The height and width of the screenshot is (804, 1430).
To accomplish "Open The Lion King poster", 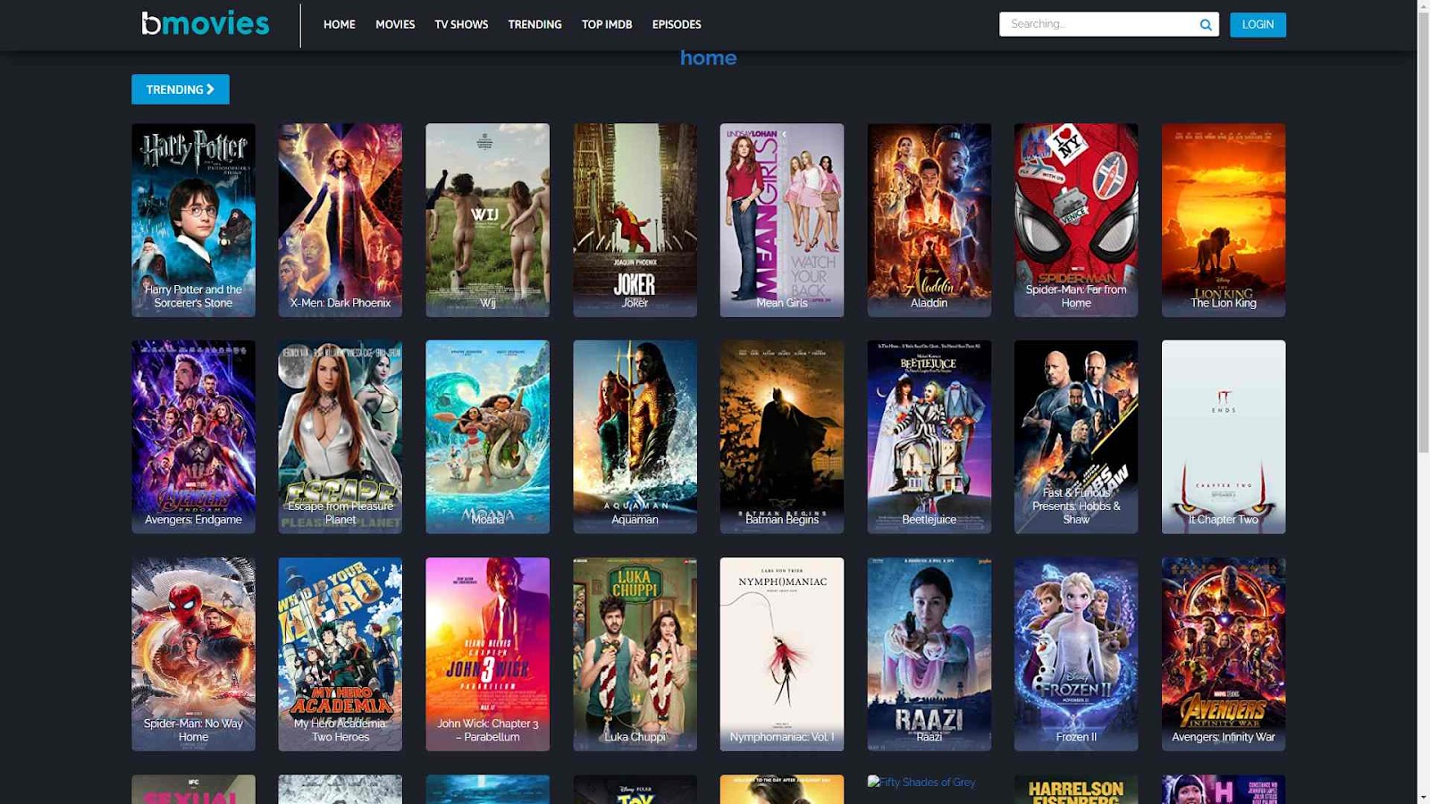I will click(x=1223, y=220).
